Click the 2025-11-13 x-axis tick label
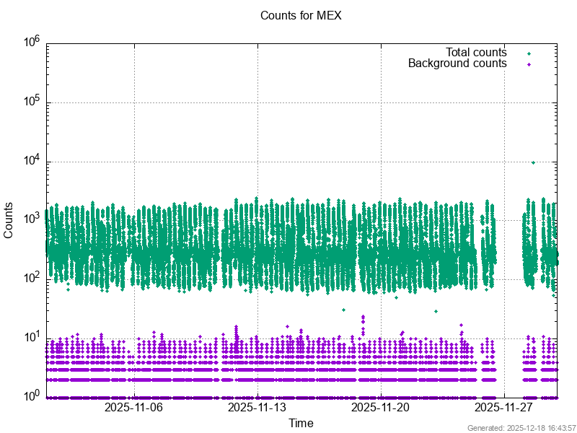 [x=257, y=408]
